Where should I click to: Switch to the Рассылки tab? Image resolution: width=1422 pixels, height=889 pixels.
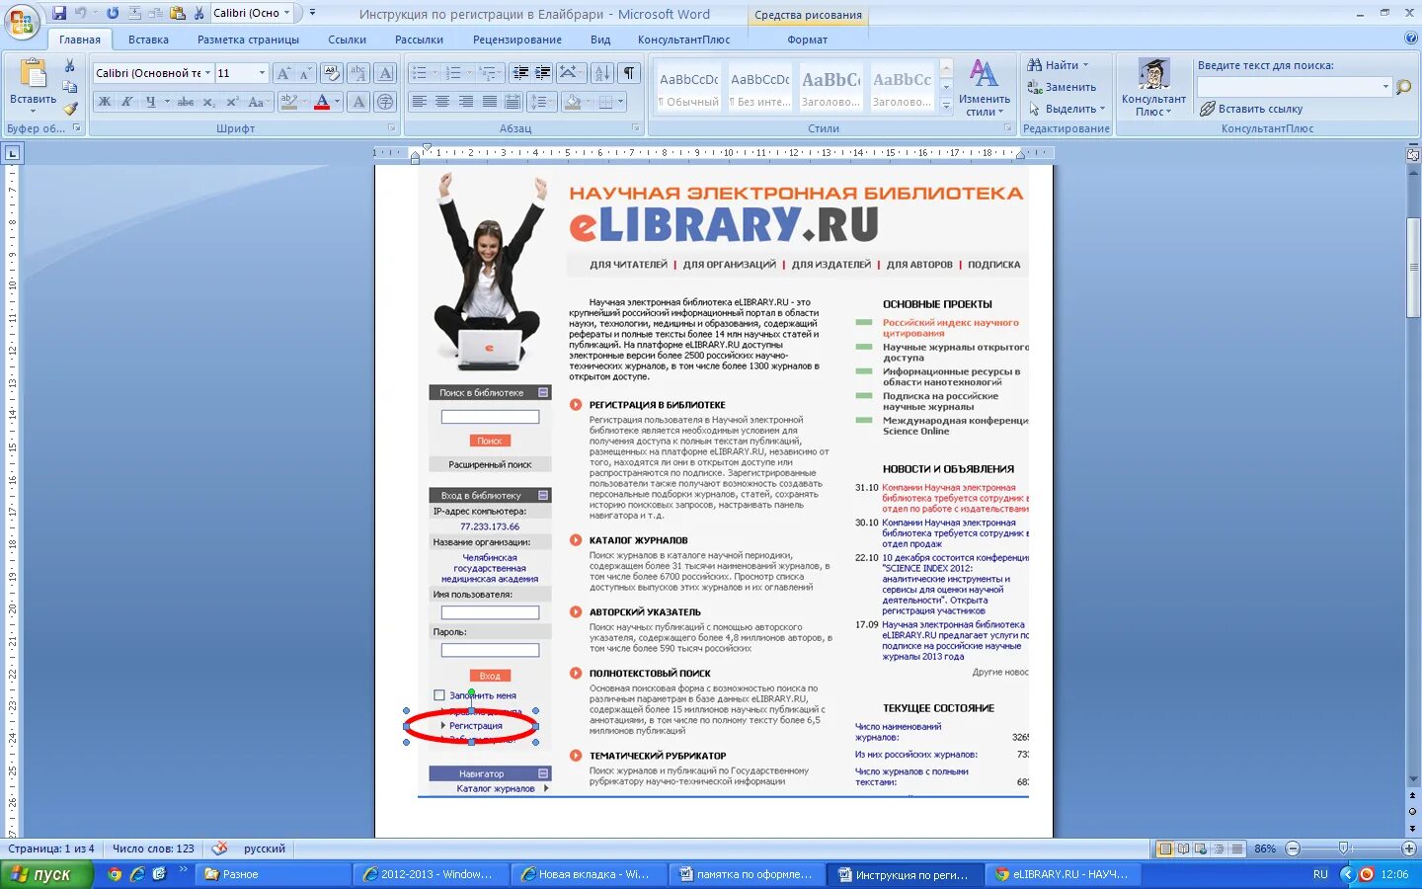pos(419,40)
